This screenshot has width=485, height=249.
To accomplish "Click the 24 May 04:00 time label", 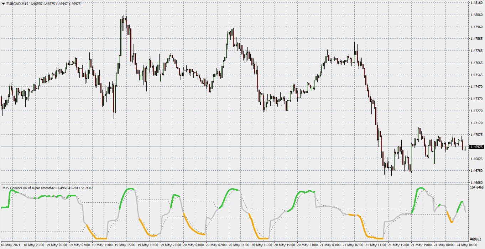I will pyautogui.click(x=467, y=245).
